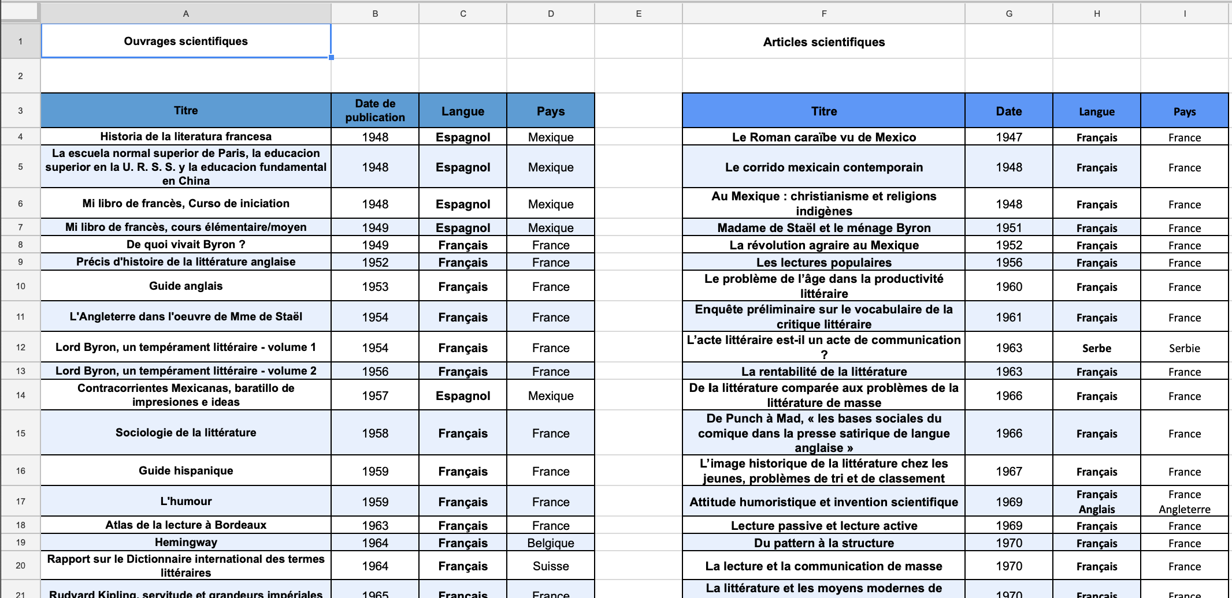Select 'Les lectures populaires' cell
The height and width of the screenshot is (598, 1232).
coord(823,262)
